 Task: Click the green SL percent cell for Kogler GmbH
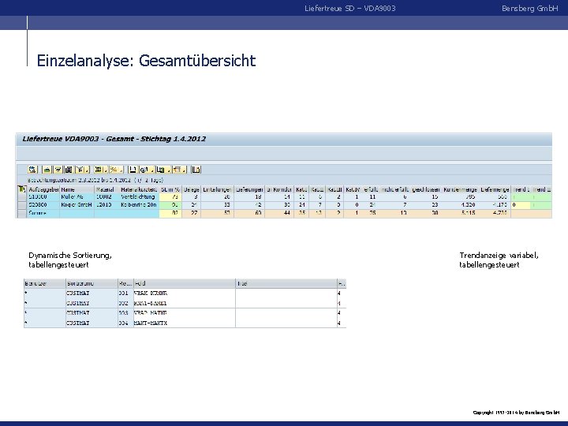coord(170,205)
